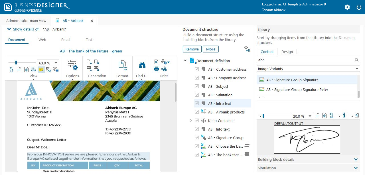
Task: Switch to the Text tab
Action: [89, 40]
